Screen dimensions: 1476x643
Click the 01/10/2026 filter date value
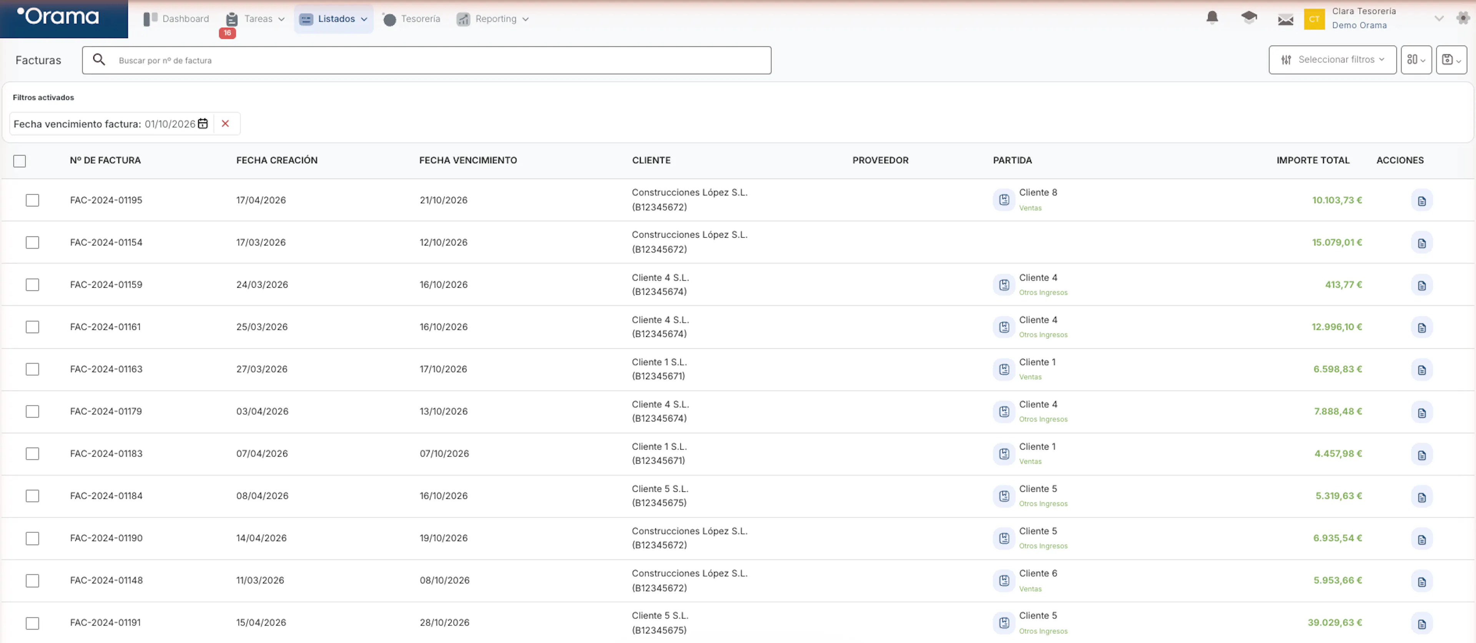(170, 124)
